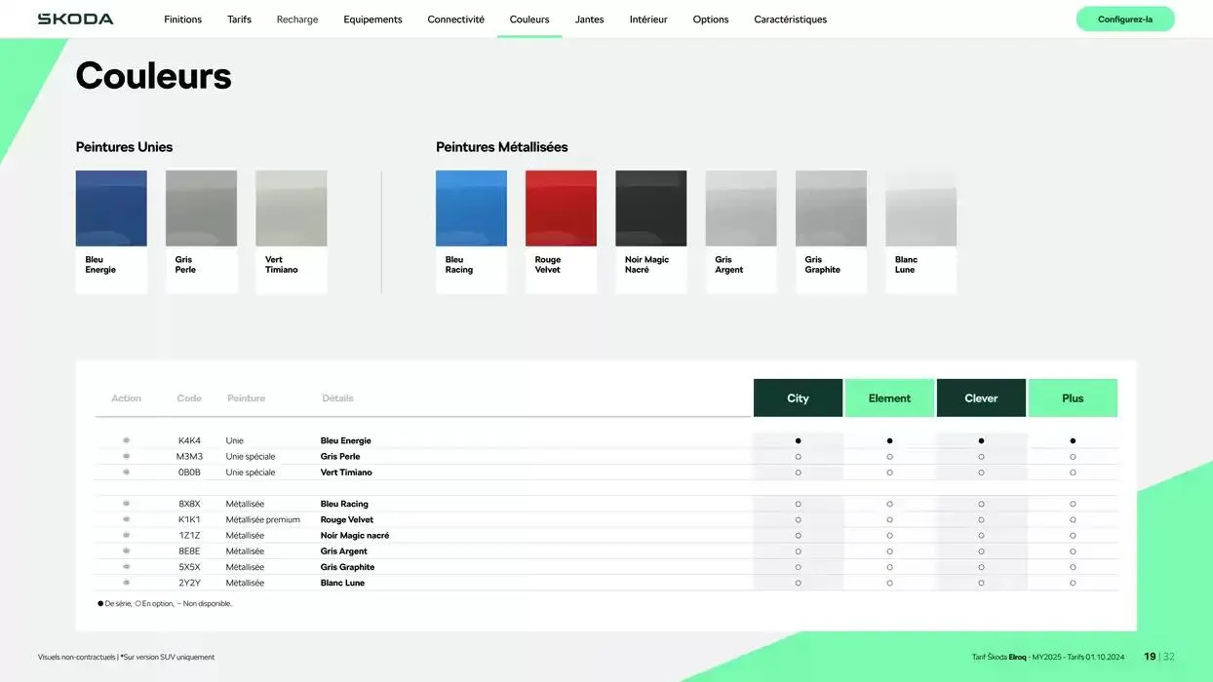Viewport: 1213px width, 682px height.
Task: Click the City trim column header
Action: pos(798,398)
